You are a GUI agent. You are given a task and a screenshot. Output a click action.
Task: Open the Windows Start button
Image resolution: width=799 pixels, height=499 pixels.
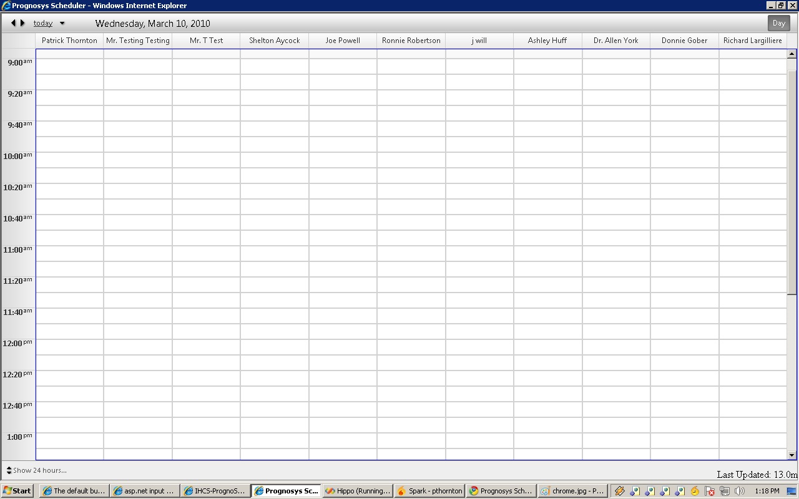[17, 491]
